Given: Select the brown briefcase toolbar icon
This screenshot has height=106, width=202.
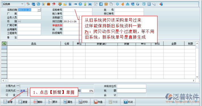Looking at the screenshot, I should click(x=48, y=4).
